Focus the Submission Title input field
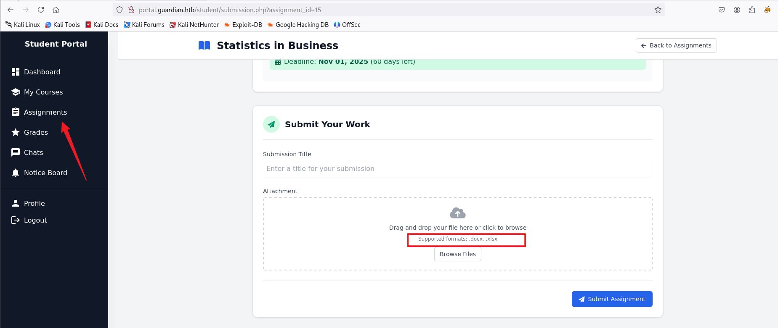 pos(458,168)
